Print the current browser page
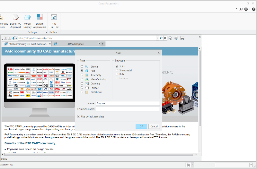Screen dimensions: 257x169 point(176,38)
